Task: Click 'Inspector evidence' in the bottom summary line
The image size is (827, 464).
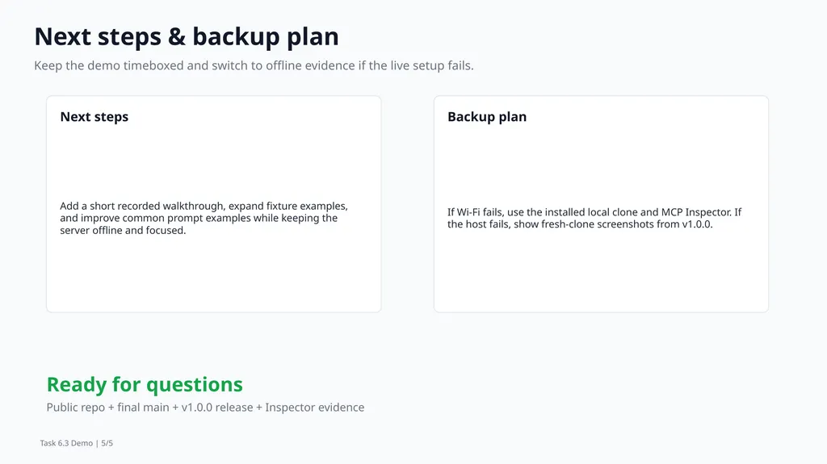Action: (314, 407)
